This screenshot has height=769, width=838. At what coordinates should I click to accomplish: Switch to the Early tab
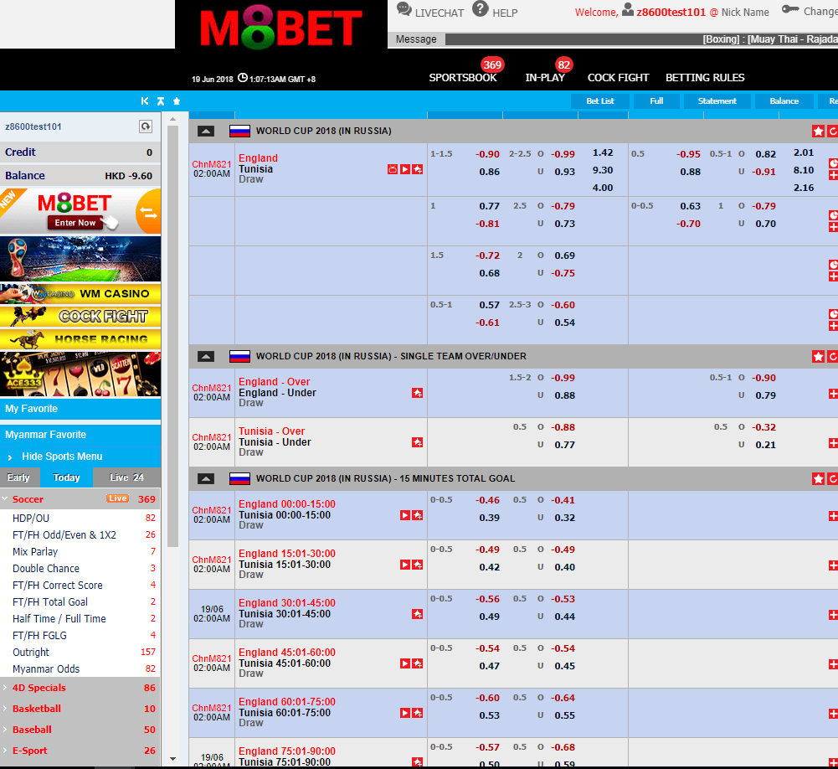tap(18, 477)
